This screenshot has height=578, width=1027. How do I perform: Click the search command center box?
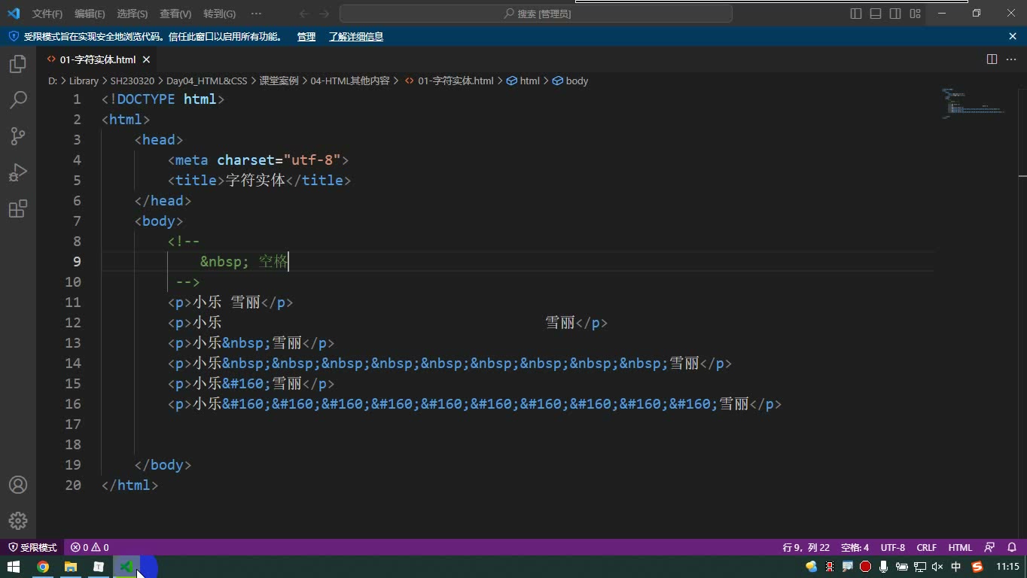pyautogui.click(x=536, y=14)
